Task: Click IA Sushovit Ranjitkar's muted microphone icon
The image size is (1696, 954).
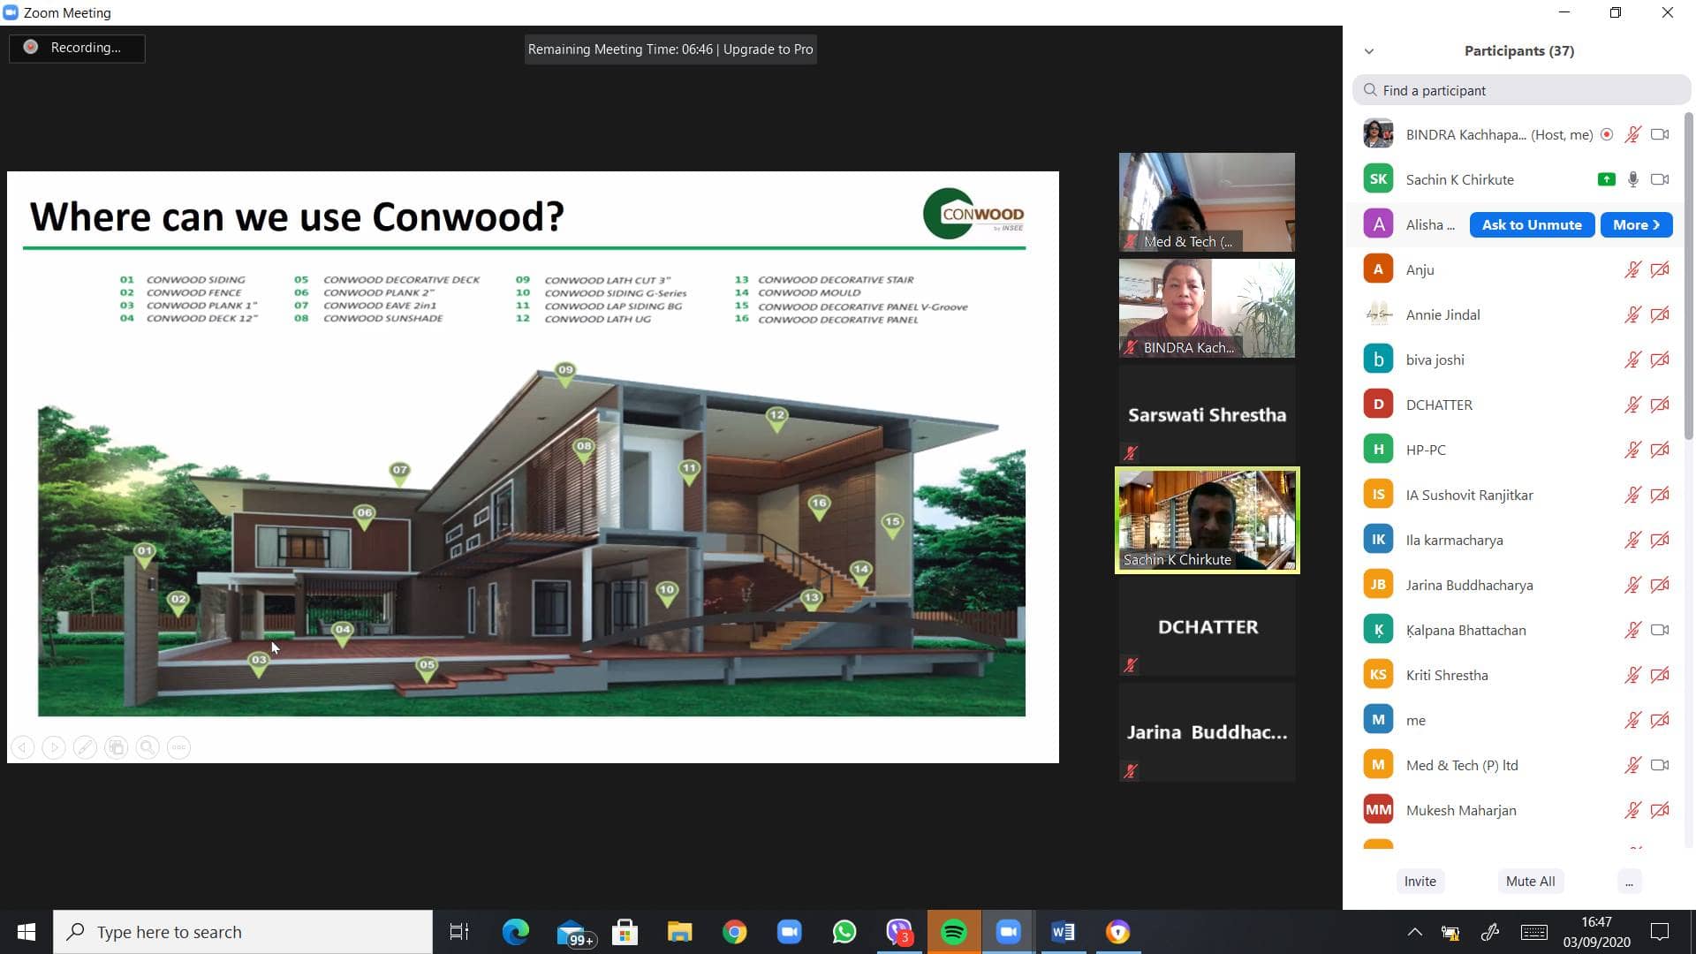Action: click(1632, 495)
